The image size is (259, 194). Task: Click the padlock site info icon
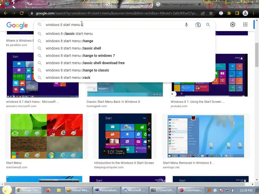[32, 13]
